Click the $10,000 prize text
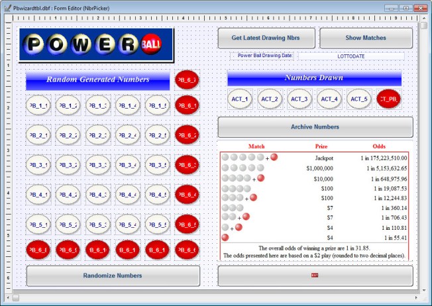The width and height of the screenshot is (432, 306). [323, 179]
